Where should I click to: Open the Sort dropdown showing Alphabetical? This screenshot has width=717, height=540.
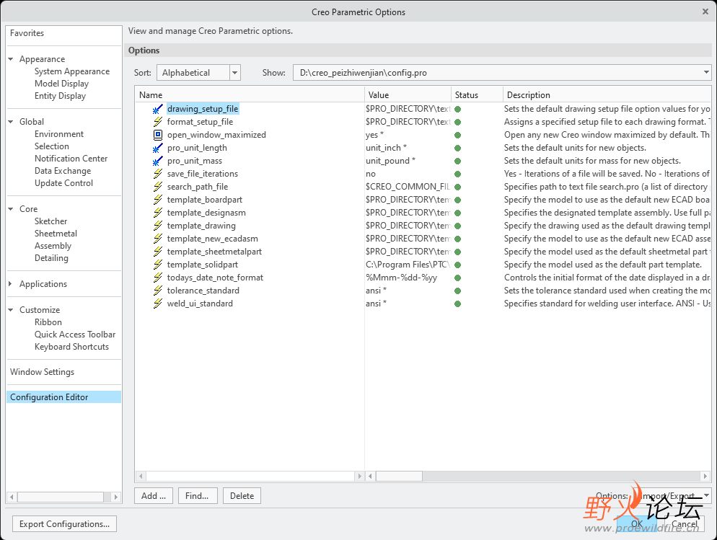point(198,73)
